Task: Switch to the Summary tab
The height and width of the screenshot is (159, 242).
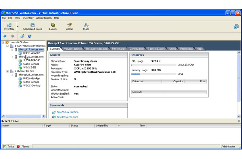Action: click(x=55, y=49)
